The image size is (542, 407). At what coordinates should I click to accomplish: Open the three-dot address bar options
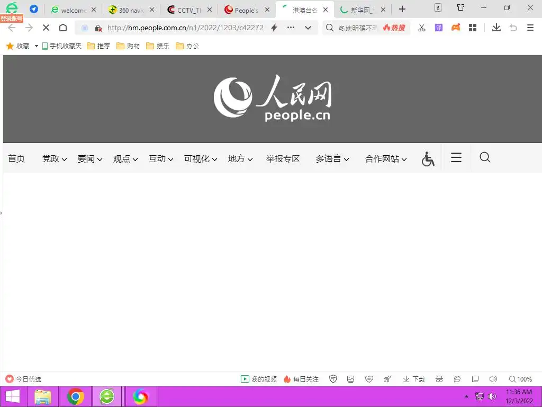[291, 28]
